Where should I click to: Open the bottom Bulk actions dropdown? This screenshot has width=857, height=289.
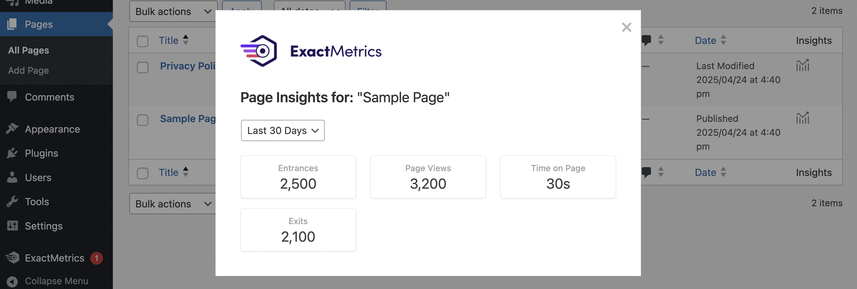click(x=173, y=203)
